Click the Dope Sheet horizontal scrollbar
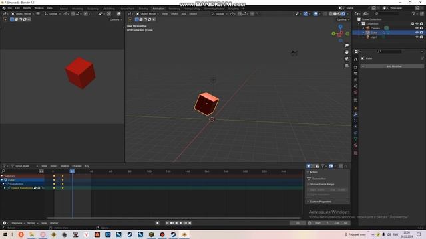This screenshot has height=239, width=426. tap(174, 218)
